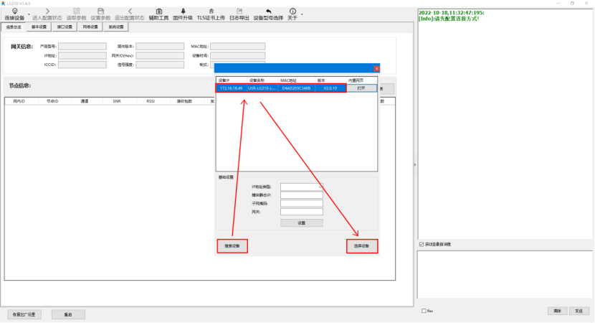Click the 模块静态IP input field
The image size is (595, 323).
301,195
